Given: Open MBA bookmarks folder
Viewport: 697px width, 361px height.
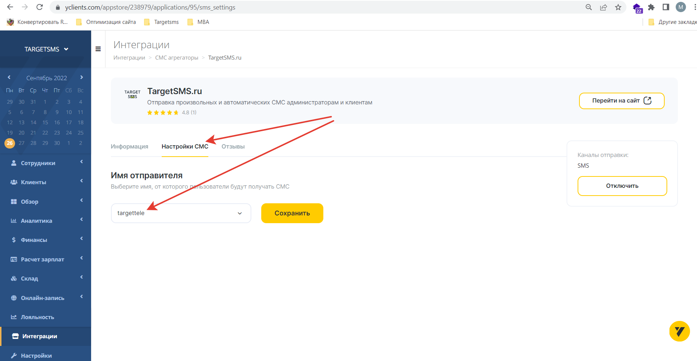Looking at the screenshot, I should (x=198, y=22).
